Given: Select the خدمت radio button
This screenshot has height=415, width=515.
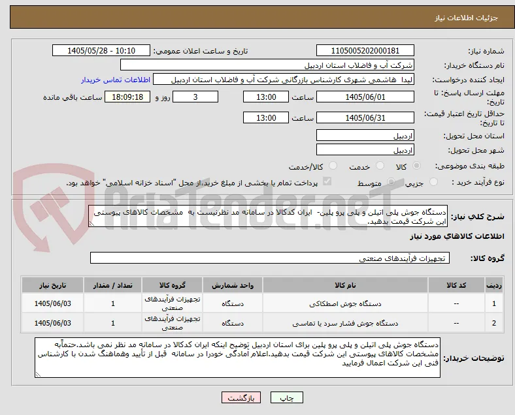Looking at the screenshot, I should coord(380,166).
